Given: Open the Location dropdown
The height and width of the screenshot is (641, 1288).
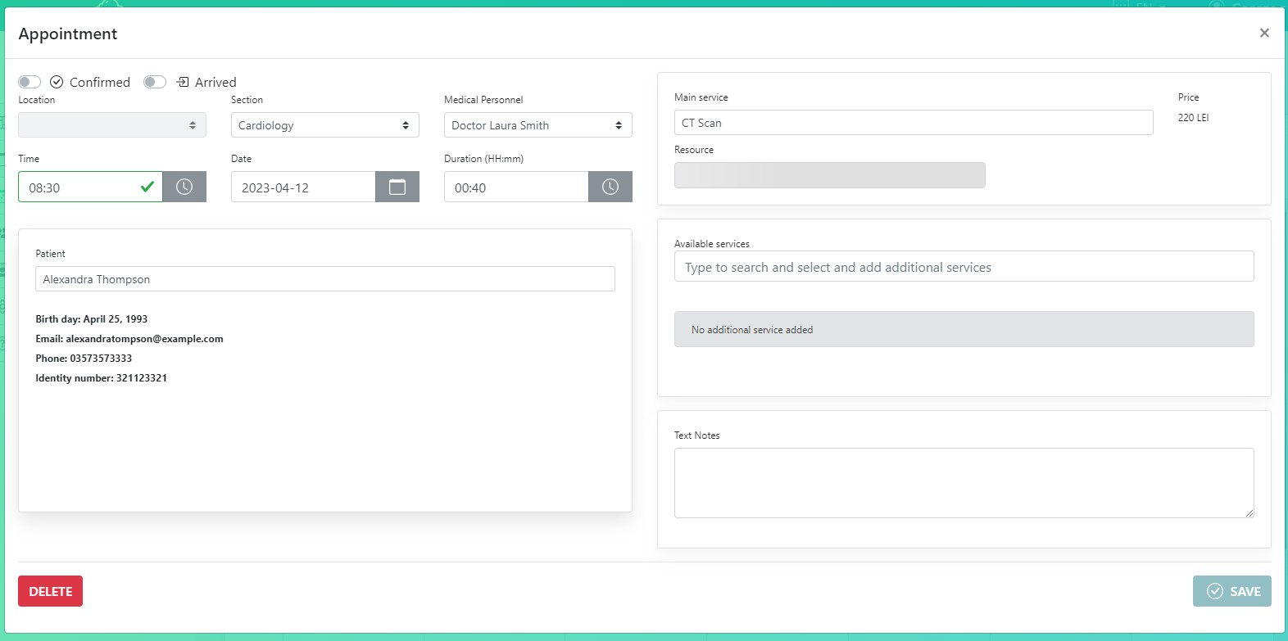Looking at the screenshot, I should 112,125.
